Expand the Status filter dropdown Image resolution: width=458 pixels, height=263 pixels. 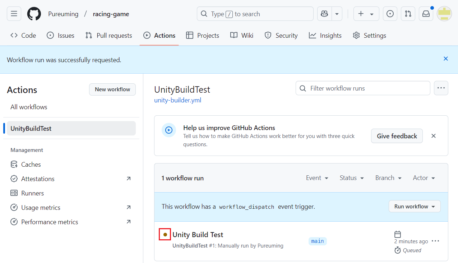[352, 178]
